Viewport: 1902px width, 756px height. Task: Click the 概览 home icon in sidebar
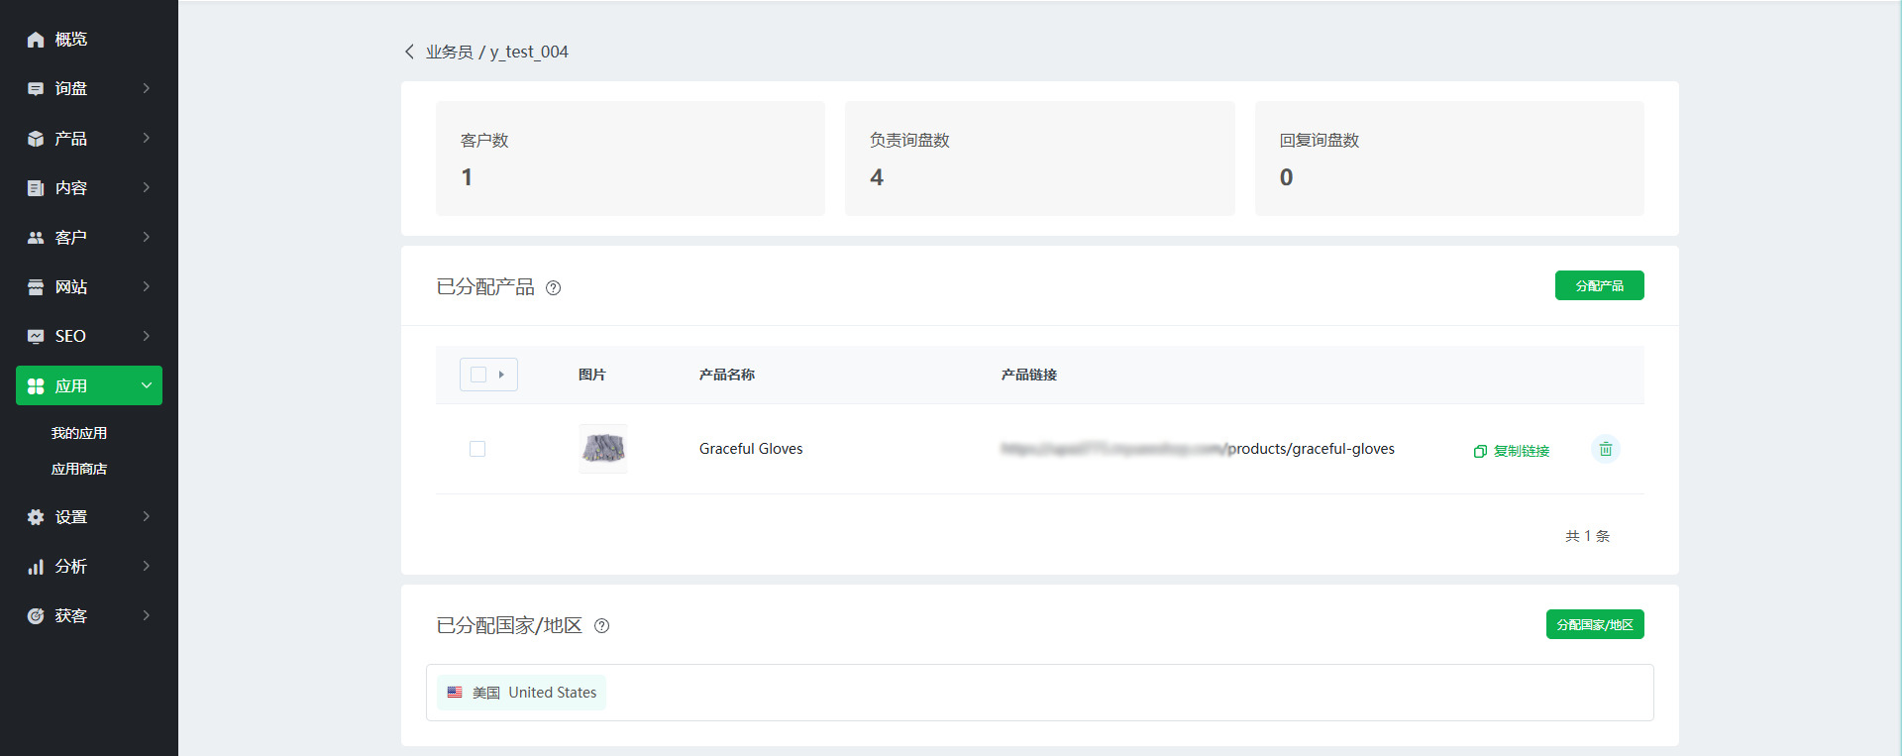pos(36,40)
